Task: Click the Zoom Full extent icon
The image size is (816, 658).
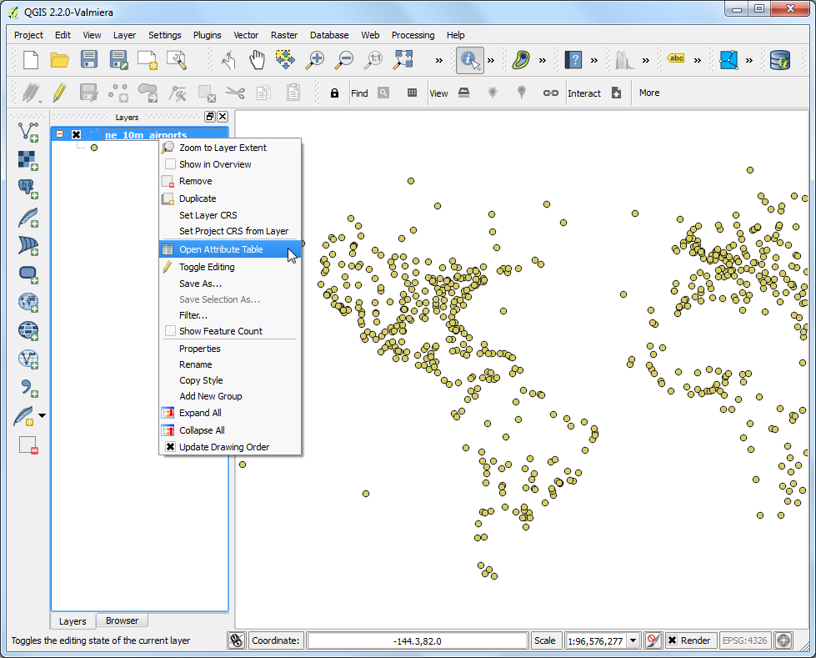Action: pyautogui.click(x=403, y=60)
